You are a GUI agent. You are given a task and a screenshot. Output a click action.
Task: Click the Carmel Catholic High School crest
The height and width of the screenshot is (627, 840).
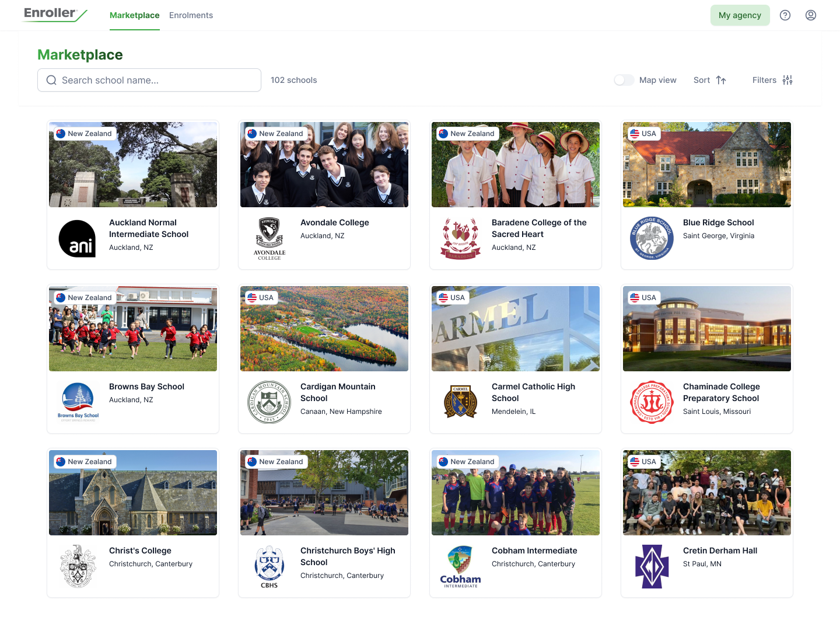(460, 402)
